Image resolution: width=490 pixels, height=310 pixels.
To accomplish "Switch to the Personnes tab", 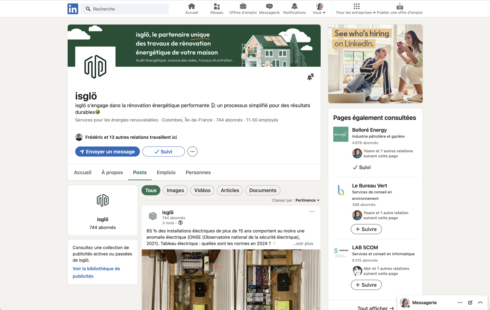I will point(198,172).
